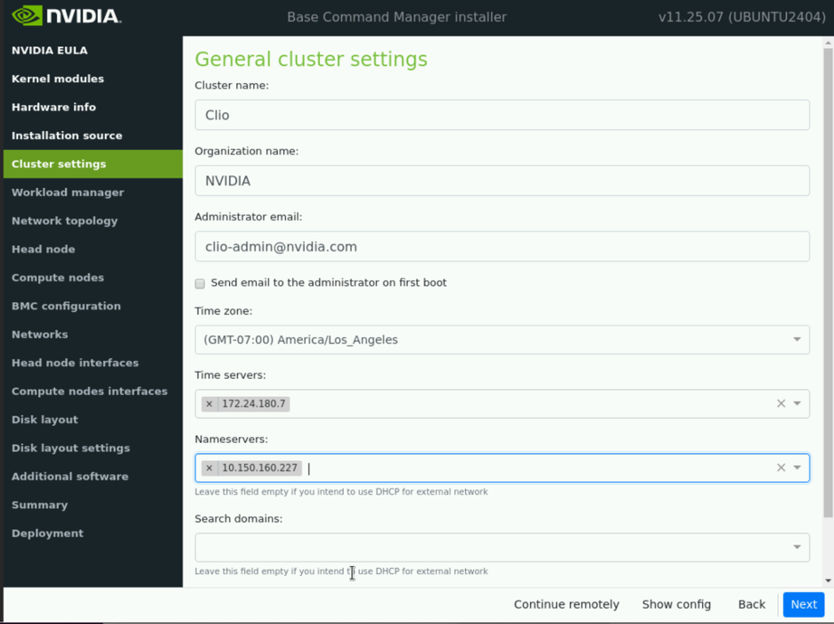Clear all time servers with the X icon
The height and width of the screenshot is (624, 834).
click(x=781, y=404)
